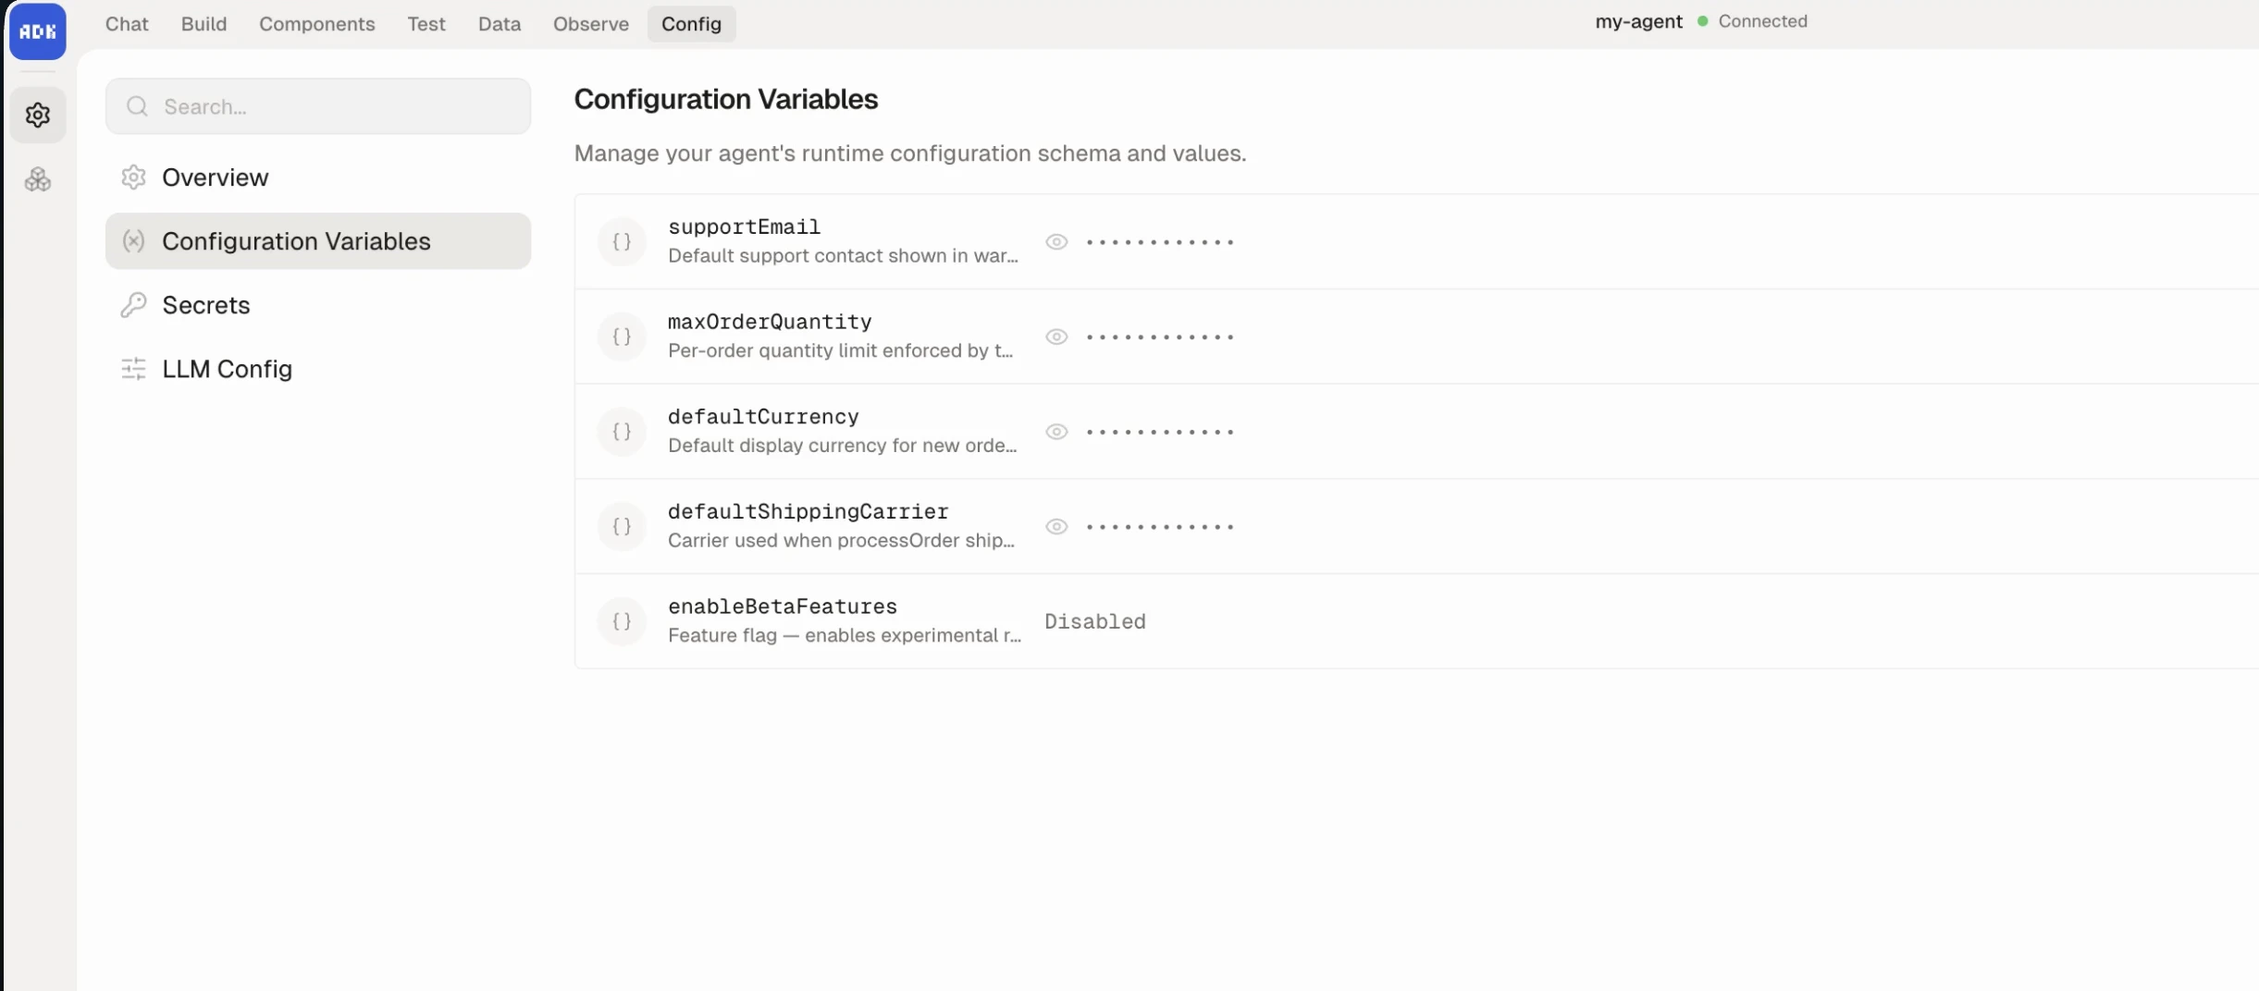
Task: Select the sliders icon beside LLM Config
Action: point(133,369)
